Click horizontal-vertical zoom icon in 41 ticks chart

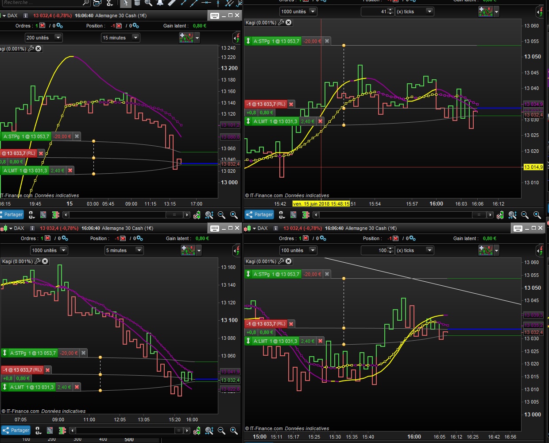pos(513,215)
